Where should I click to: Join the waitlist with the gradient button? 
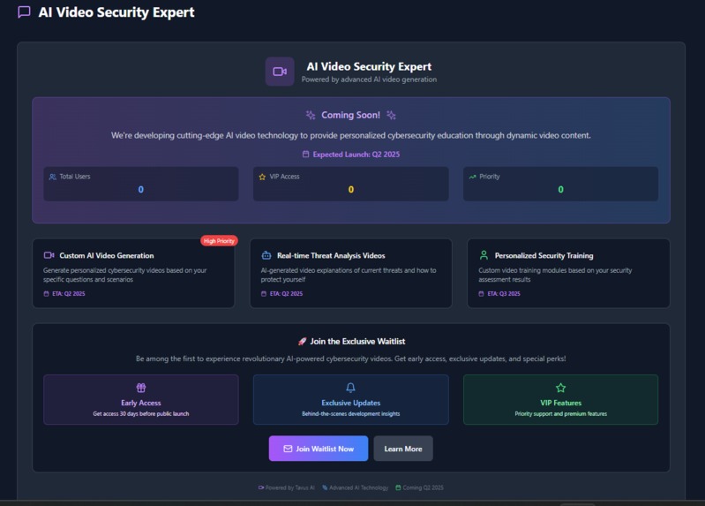coord(319,449)
